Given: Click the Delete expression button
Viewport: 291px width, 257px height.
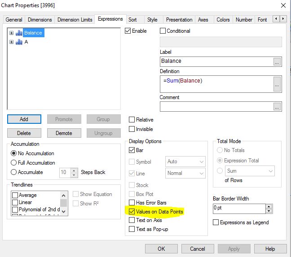Looking at the screenshot, I should (24, 133).
